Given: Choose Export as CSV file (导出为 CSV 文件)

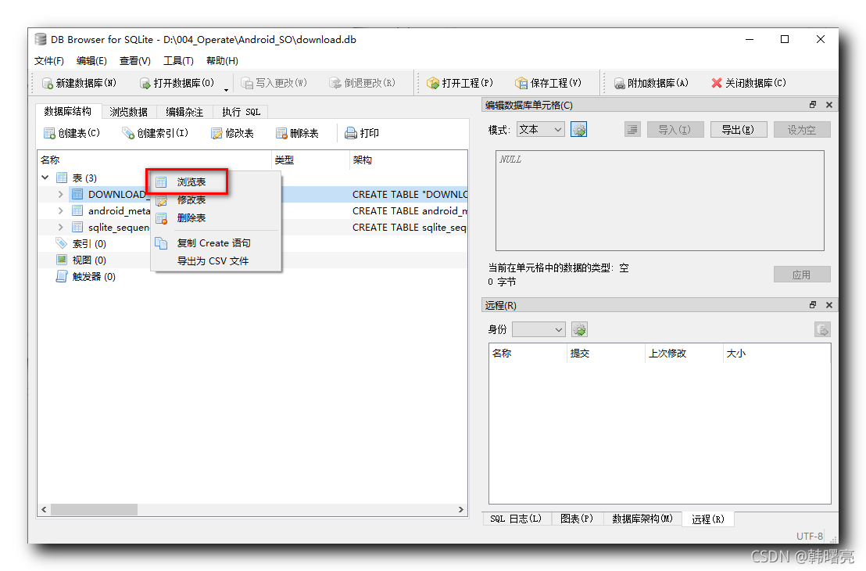Looking at the screenshot, I should [x=216, y=261].
